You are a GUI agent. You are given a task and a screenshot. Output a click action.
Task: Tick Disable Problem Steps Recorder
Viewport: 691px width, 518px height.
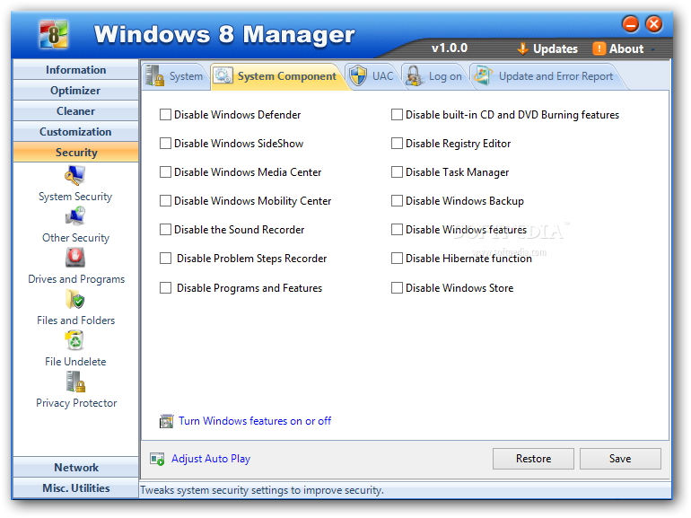click(x=165, y=258)
